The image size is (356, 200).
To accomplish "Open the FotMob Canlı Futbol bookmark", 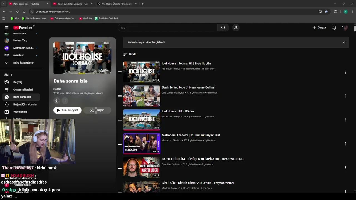I will pos(107,19).
